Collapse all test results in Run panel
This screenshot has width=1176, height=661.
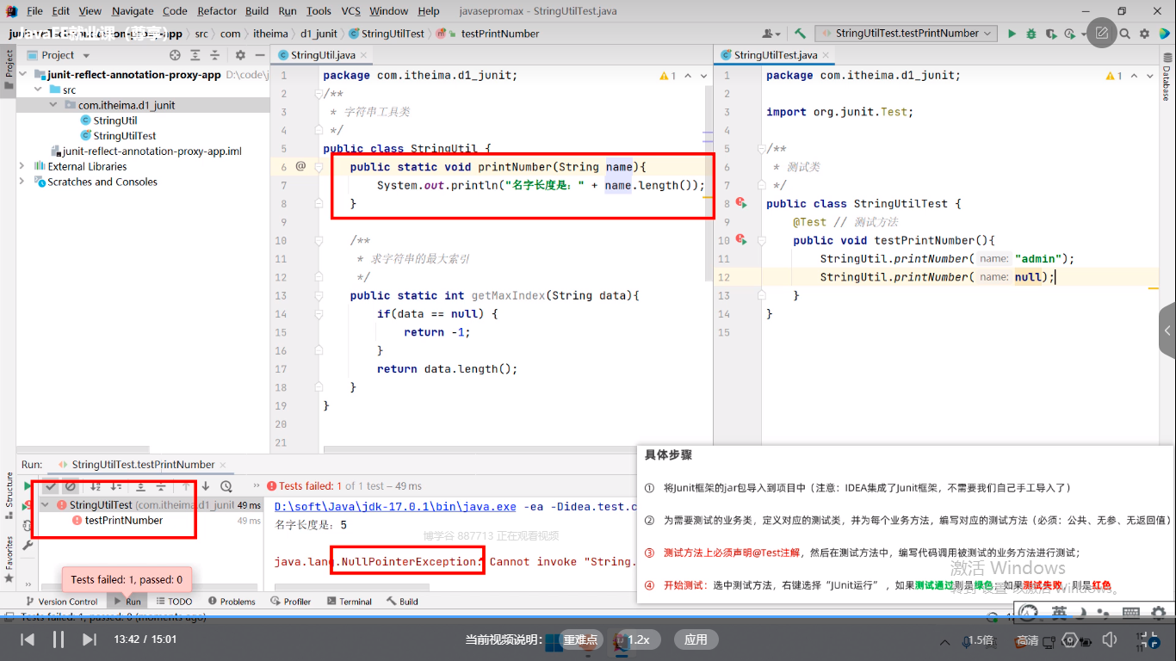pos(160,486)
